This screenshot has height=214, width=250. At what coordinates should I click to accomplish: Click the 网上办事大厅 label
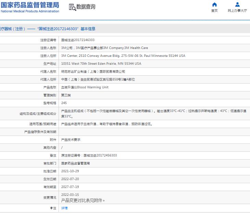coord(237,11)
